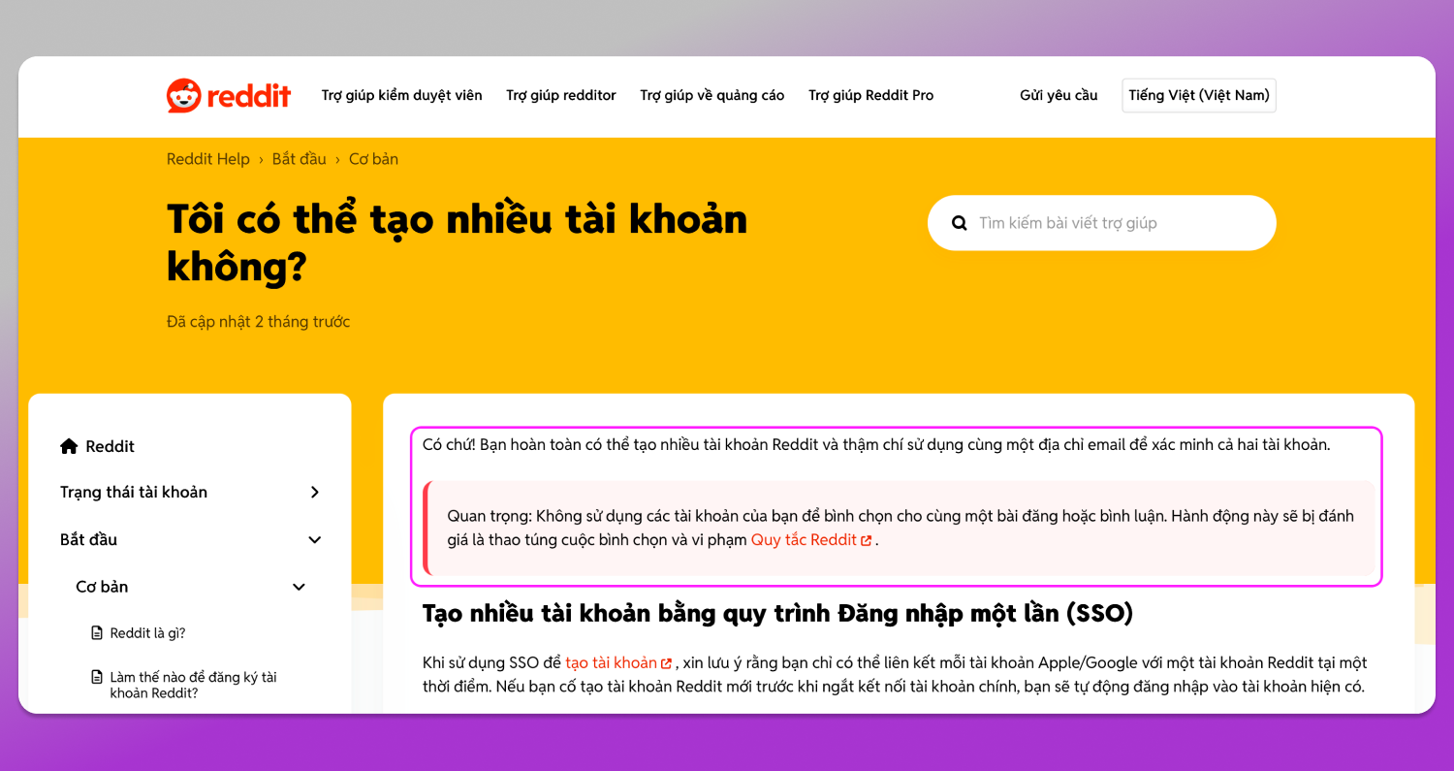Click the page title Tôi có thể tạo nhiều tài khoản không?

458,243
